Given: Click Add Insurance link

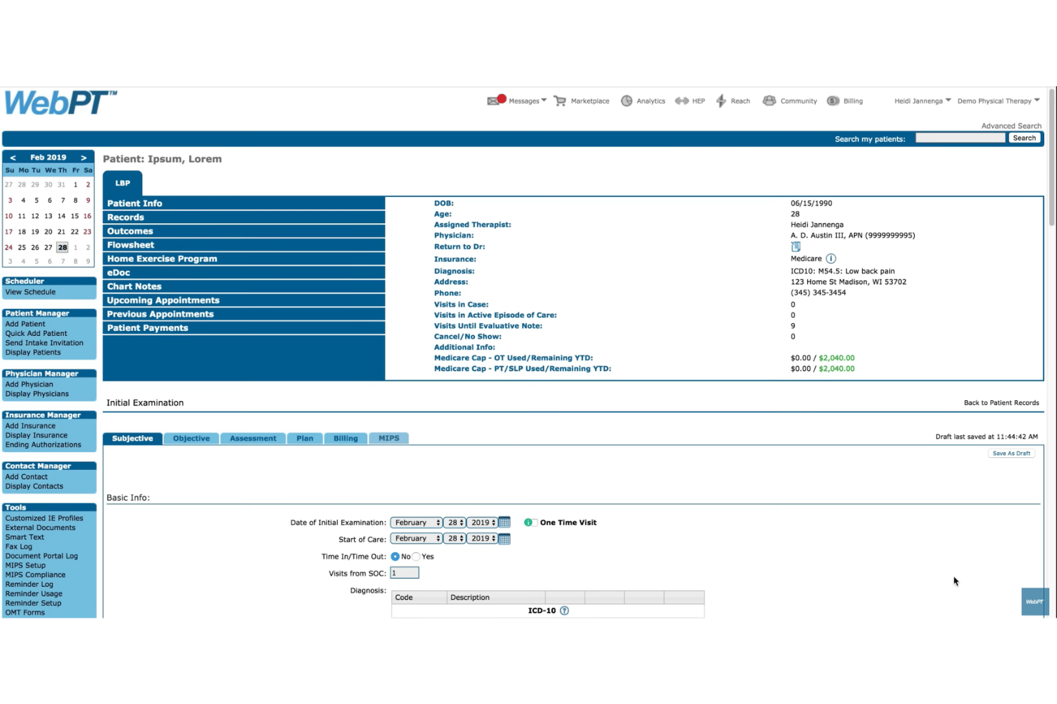Looking at the screenshot, I should (x=31, y=426).
